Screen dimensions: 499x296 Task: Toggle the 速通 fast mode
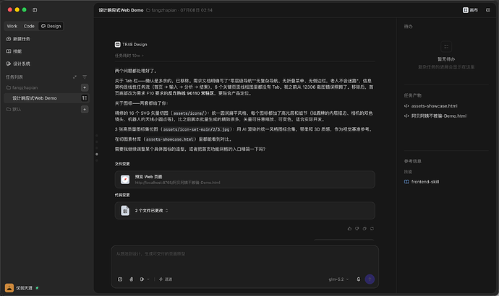click(166, 279)
